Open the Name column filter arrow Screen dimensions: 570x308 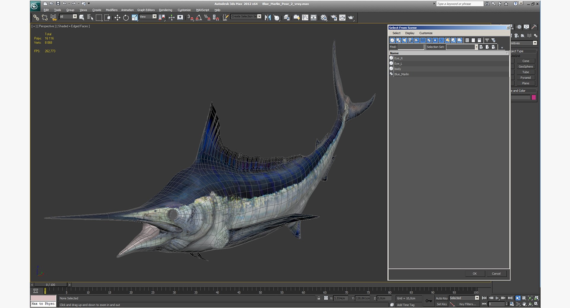tap(507, 53)
